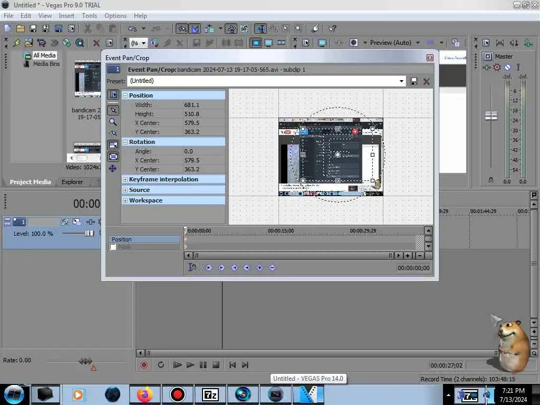Click the Video Preview external monitor icon
The width and height of the screenshot is (540, 405).
tap(322, 43)
